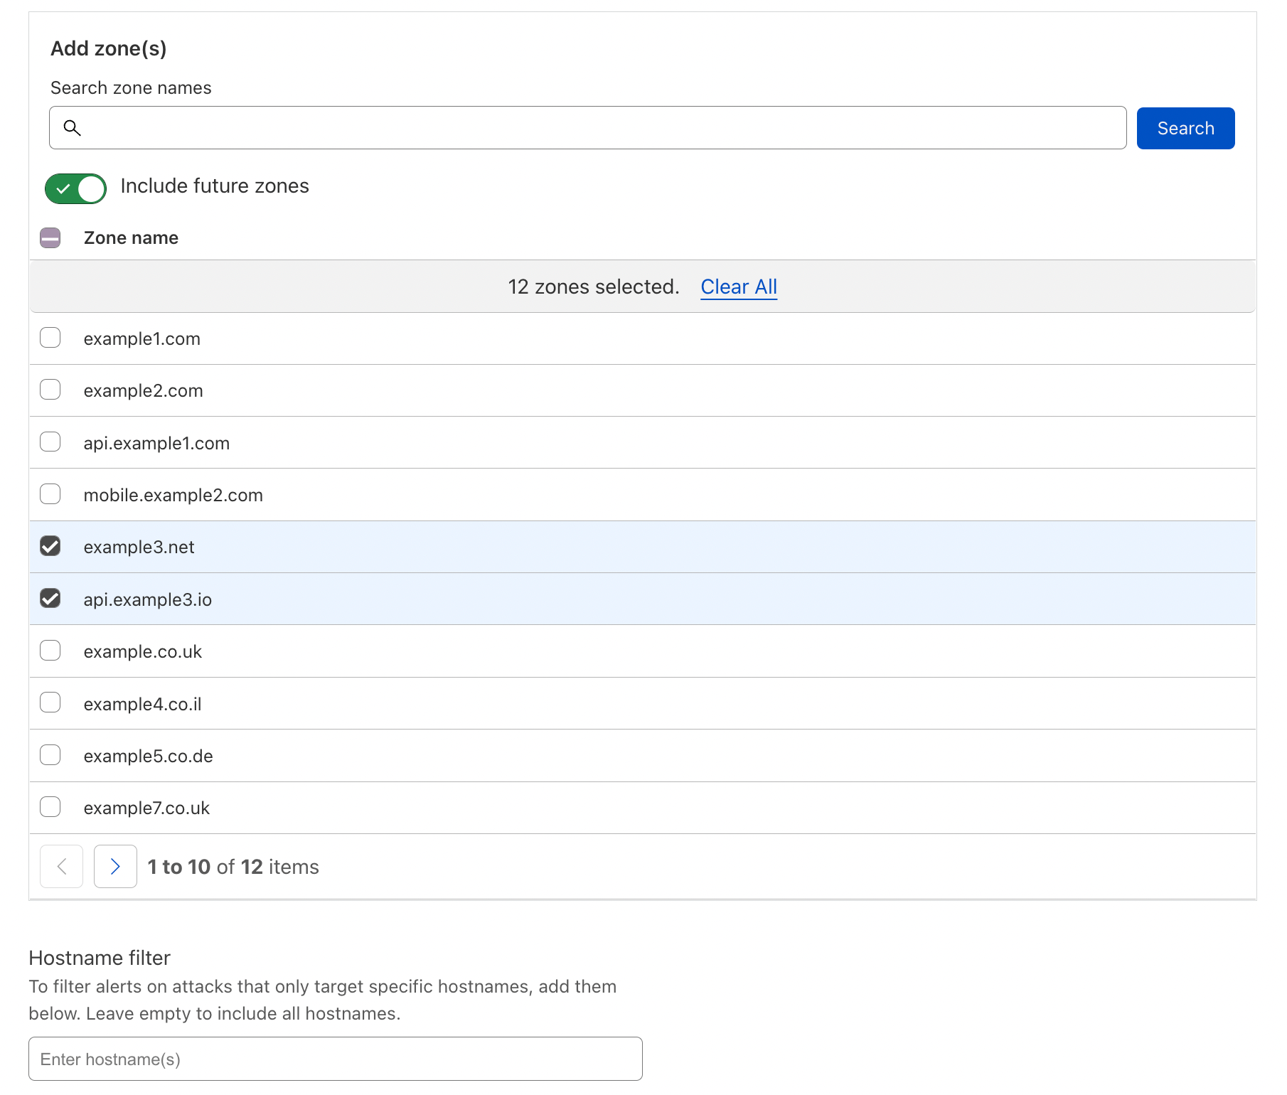Uncheck the example3.net checkbox

(50, 546)
